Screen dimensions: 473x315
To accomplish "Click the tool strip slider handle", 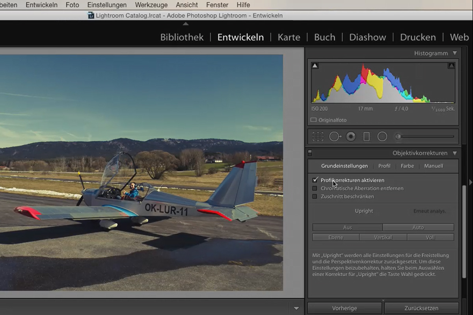I will 398,137.
